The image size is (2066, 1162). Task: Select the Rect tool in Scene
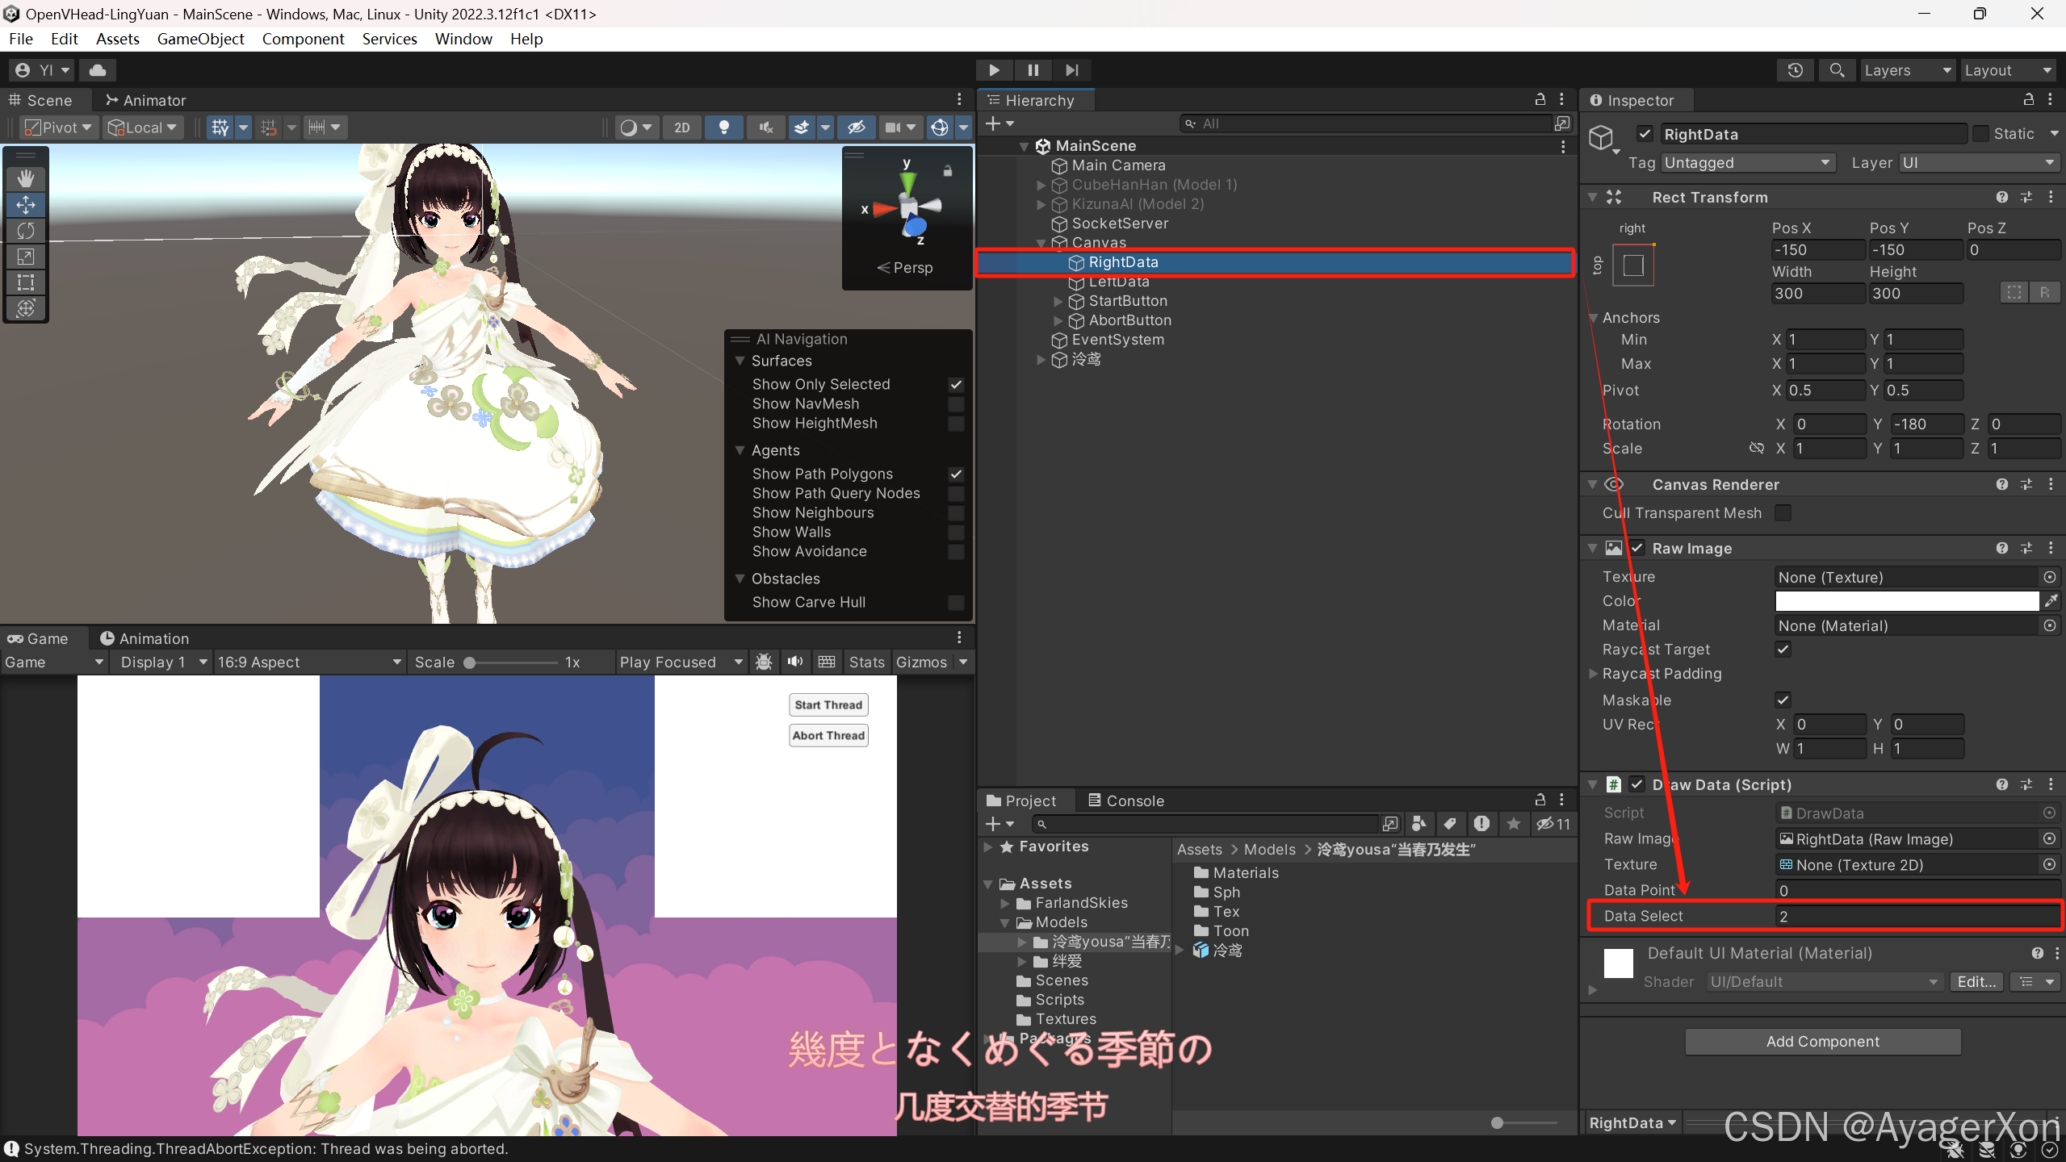point(26,282)
